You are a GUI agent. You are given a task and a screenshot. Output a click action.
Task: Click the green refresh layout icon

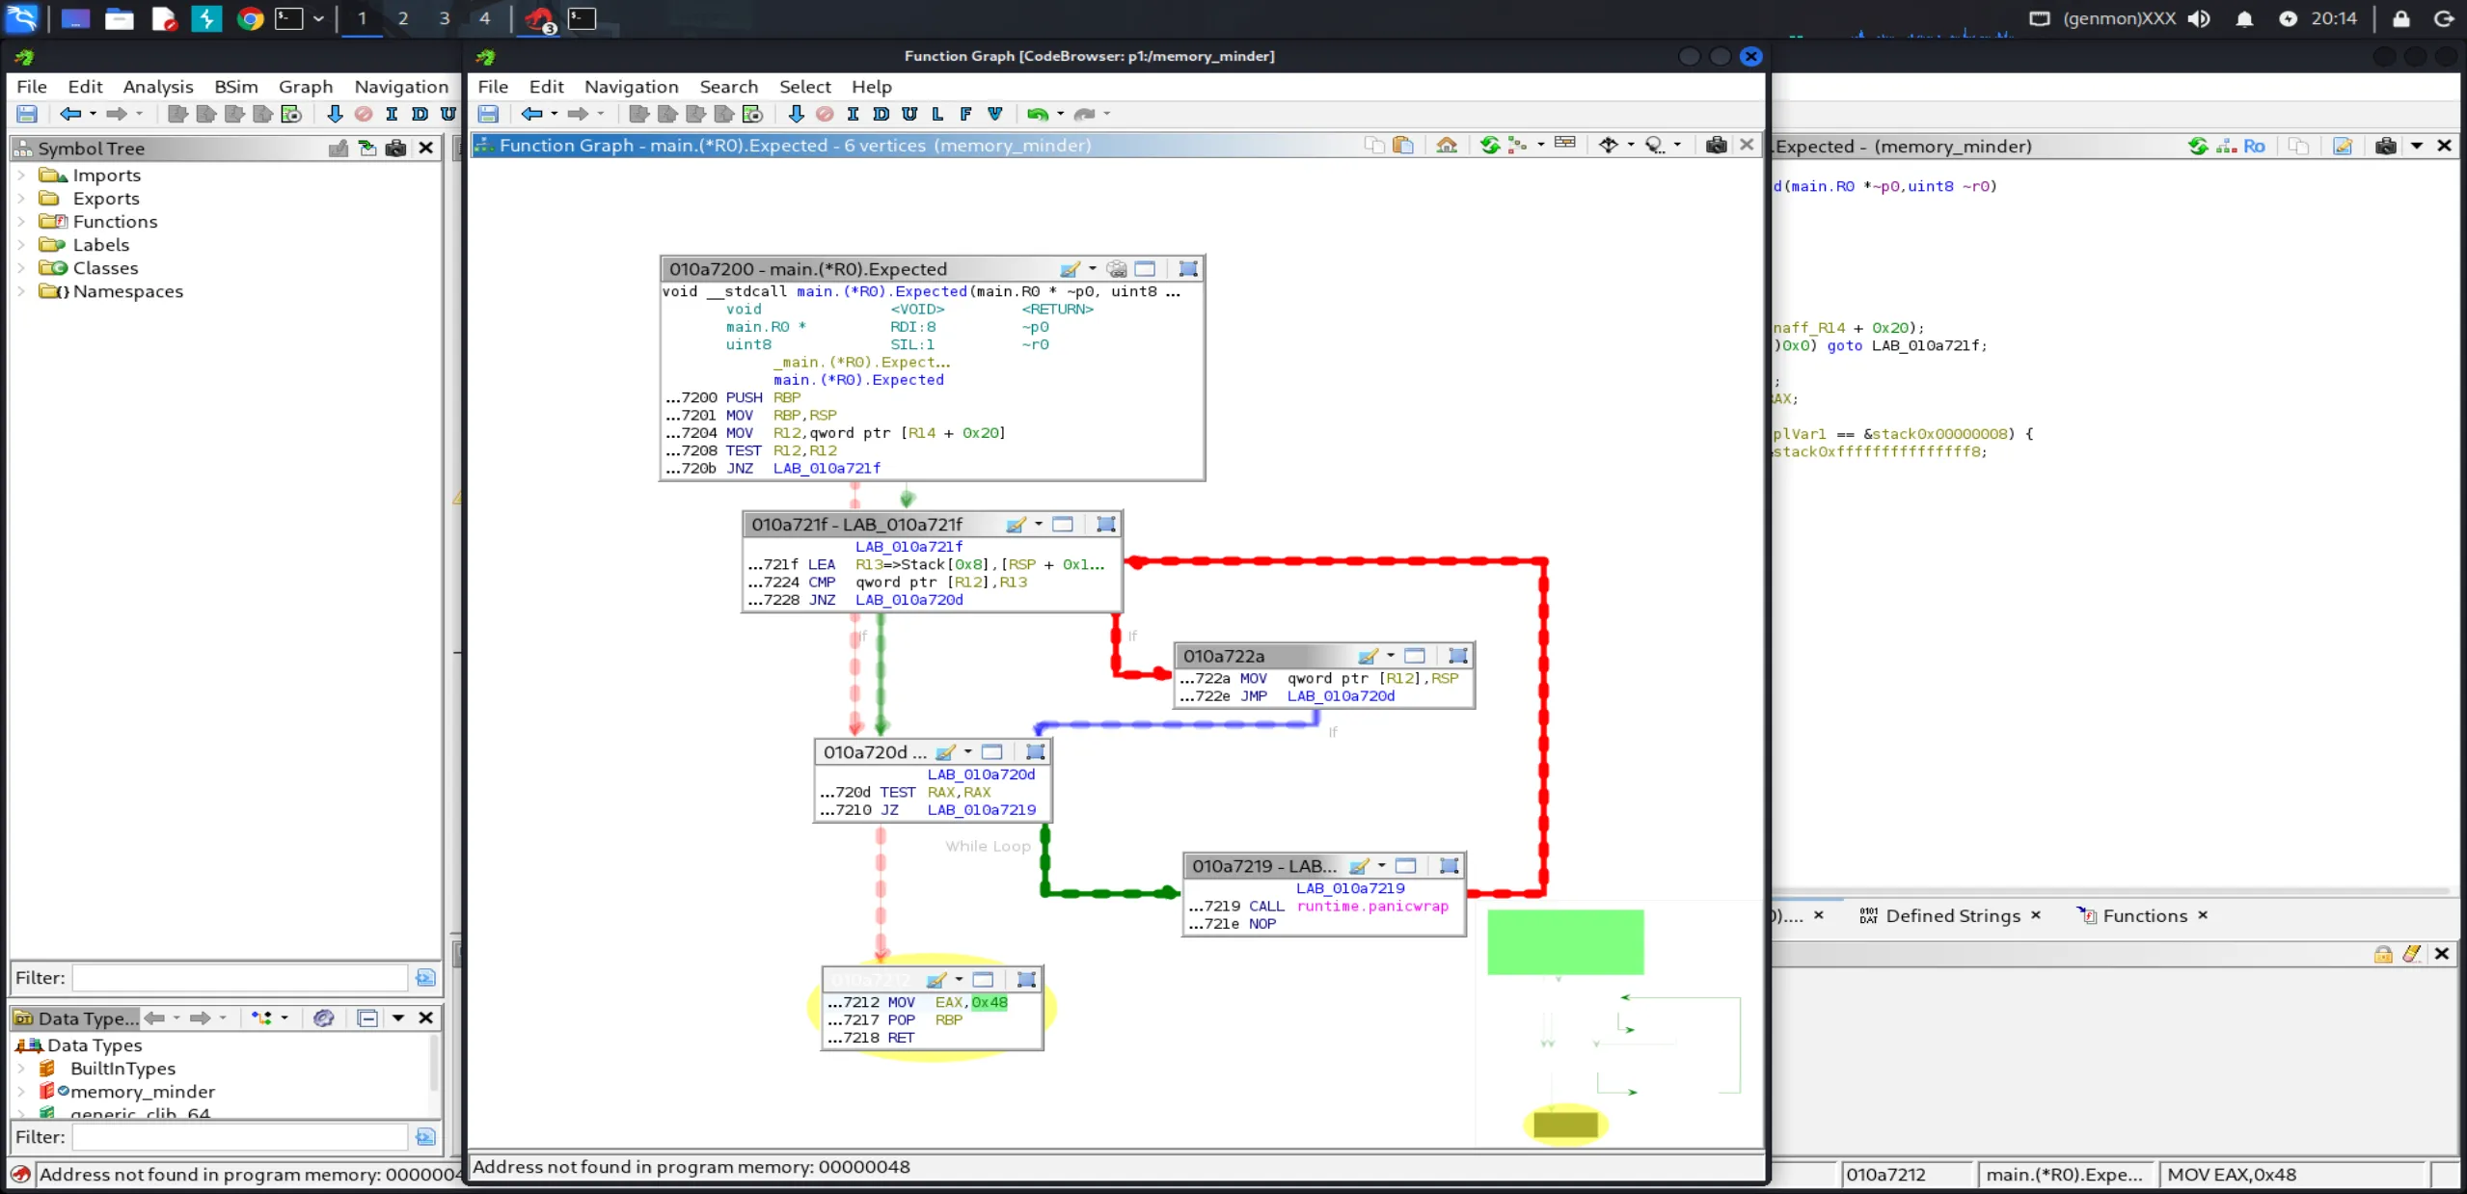(x=1489, y=146)
